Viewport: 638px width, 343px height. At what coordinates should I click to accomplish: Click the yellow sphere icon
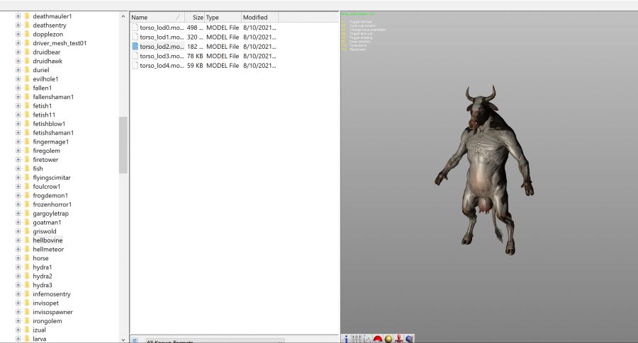coord(388,339)
